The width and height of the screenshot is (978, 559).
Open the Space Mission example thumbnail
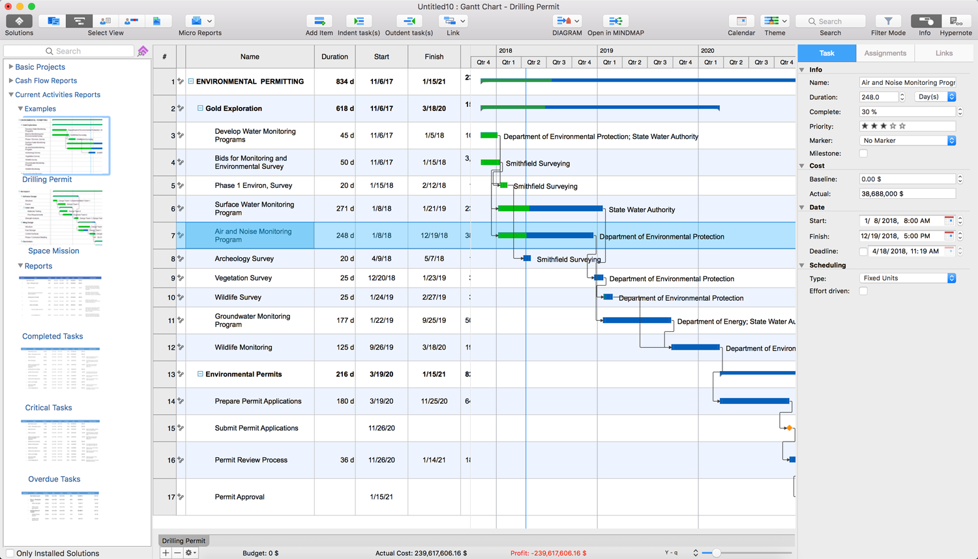coord(60,217)
